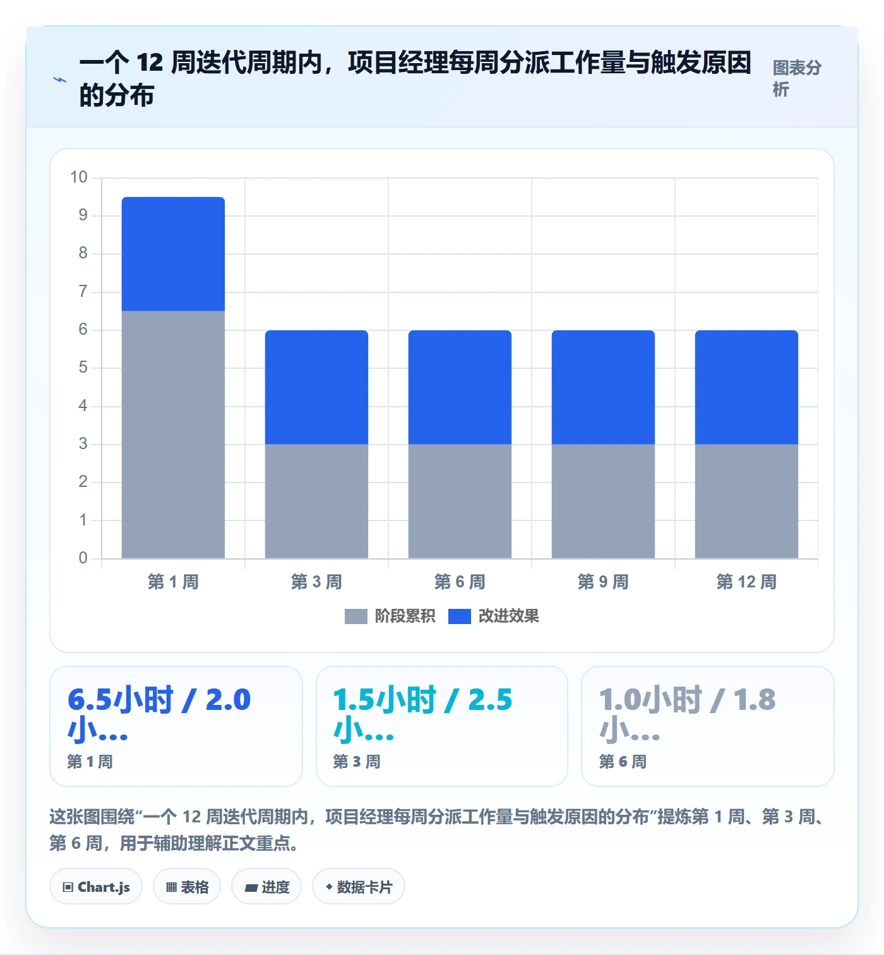Image resolution: width=884 pixels, height=955 pixels.
Task: Click the gray segment of the 第 12 周 bar
Action: pos(746,502)
